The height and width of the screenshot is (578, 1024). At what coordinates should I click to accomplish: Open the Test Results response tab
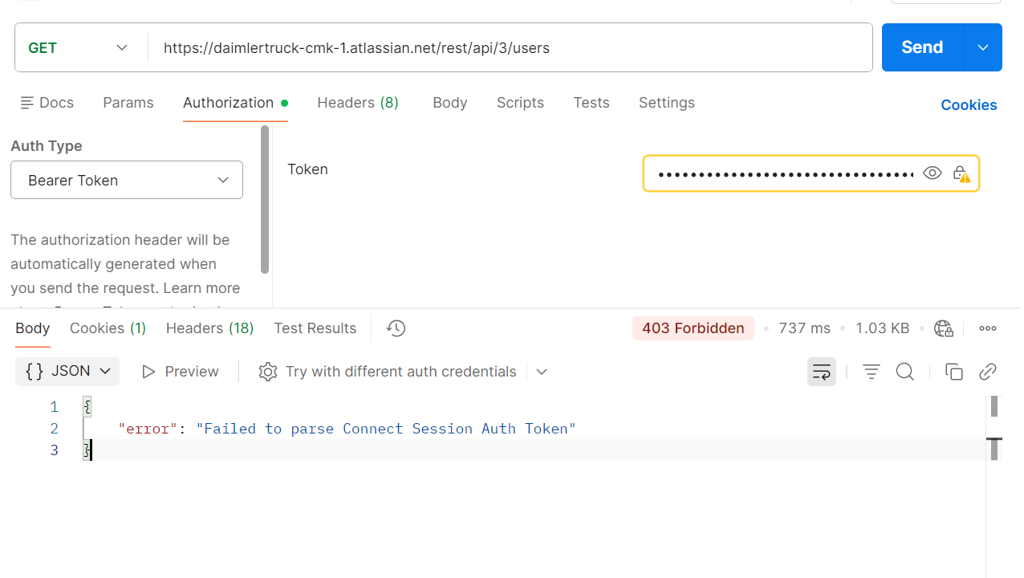point(315,328)
